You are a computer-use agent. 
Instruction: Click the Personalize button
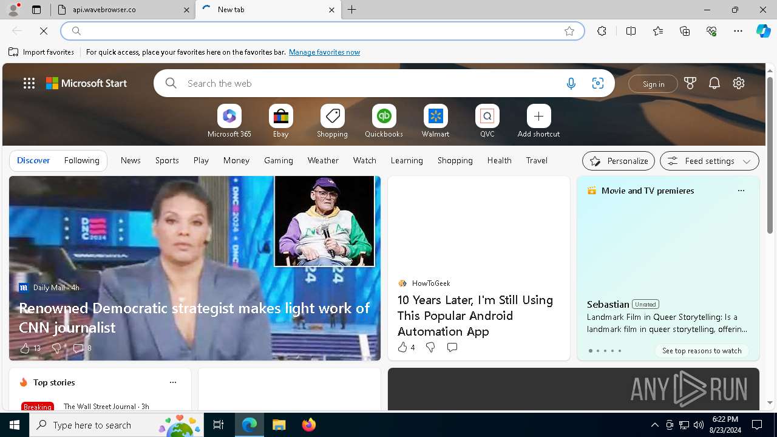pos(619,161)
